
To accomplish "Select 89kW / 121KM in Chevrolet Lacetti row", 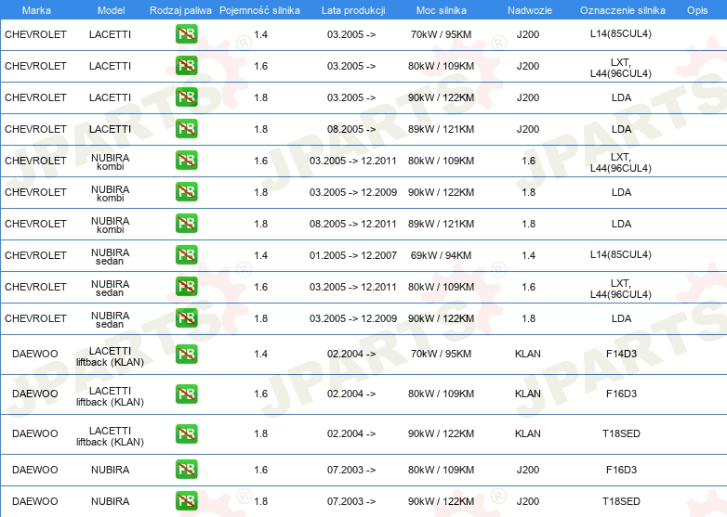I will (441, 129).
